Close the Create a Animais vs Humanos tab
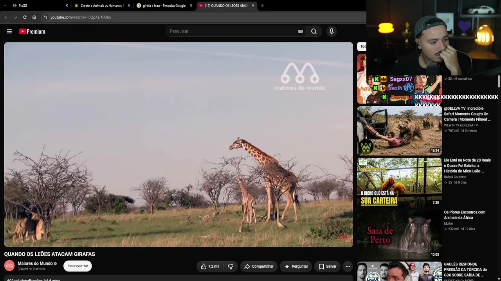 (129, 5)
